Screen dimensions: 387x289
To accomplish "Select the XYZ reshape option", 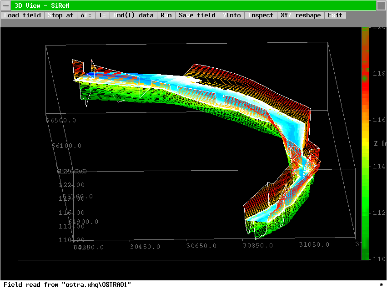I will [301, 15].
